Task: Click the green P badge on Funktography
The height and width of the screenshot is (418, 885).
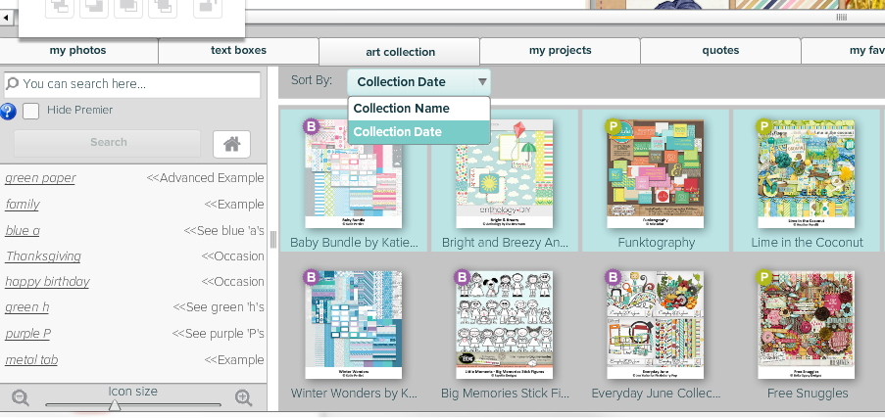Action: (x=614, y=126)
